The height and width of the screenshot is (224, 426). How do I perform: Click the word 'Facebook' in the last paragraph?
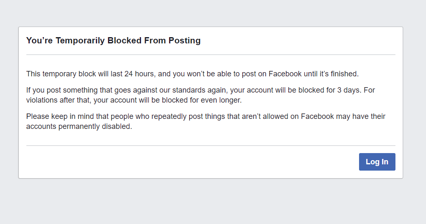[317, 116]
